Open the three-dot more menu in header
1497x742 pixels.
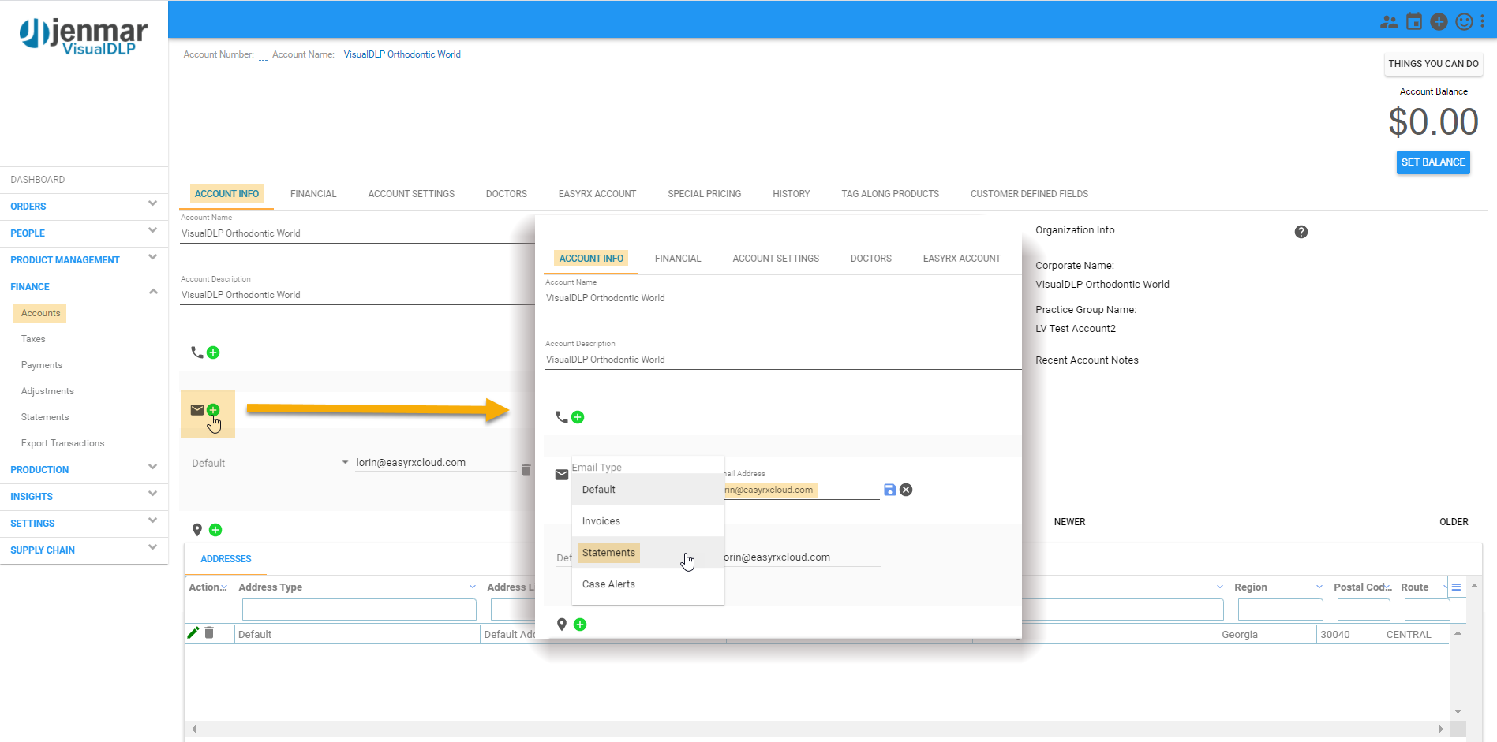click(1483, 21)
